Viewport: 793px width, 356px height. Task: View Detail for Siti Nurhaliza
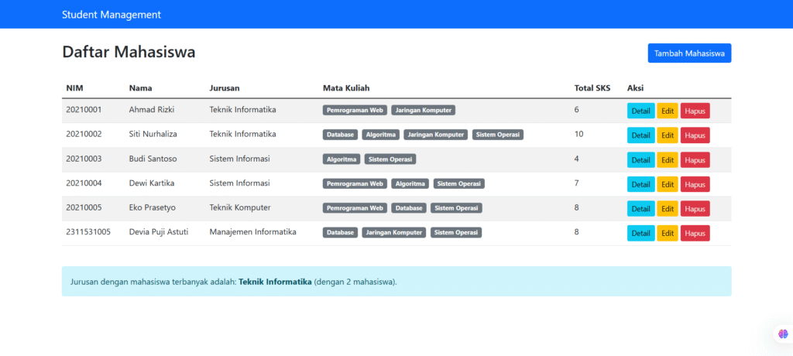point(640,135)
